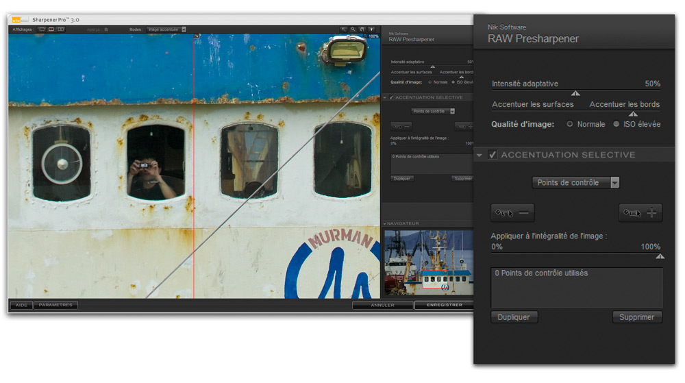Click Supprimer button in enlarged panel
685x383 pixels.
637,317
